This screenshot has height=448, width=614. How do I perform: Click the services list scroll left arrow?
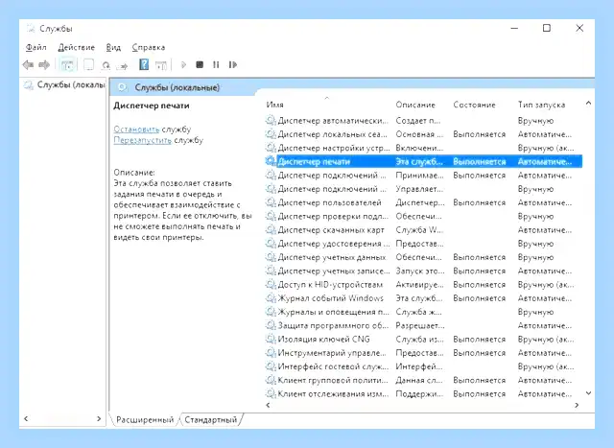[269, 405]
